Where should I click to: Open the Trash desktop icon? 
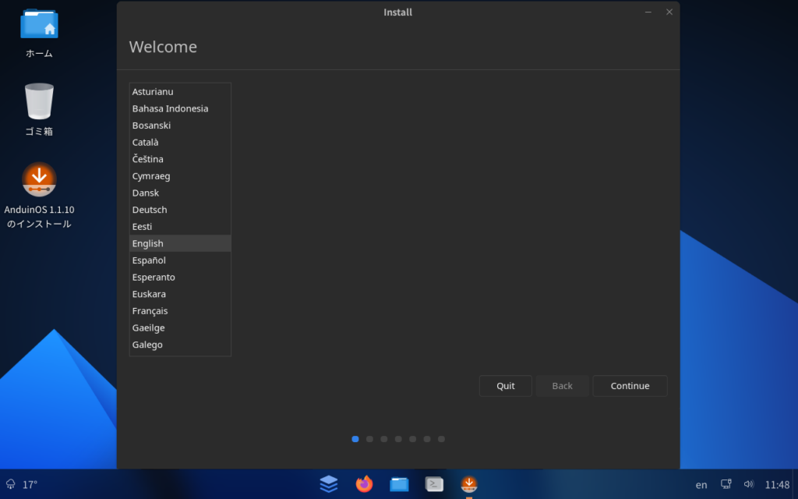[39, 102]
